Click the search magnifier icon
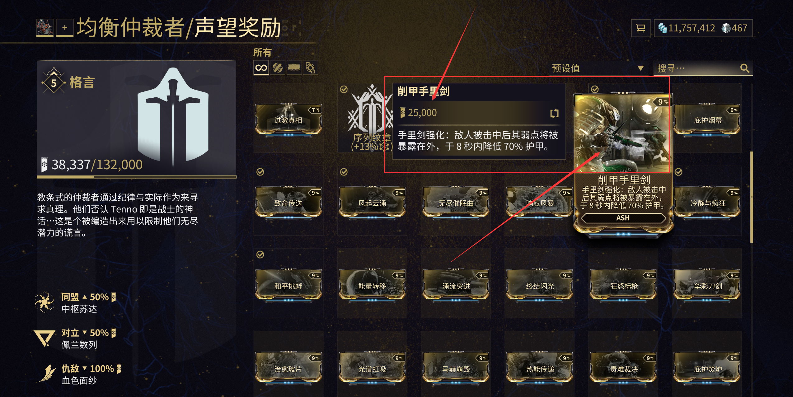Image resolution: width=793 pixels, height=397 pixels. pos(744,68)
